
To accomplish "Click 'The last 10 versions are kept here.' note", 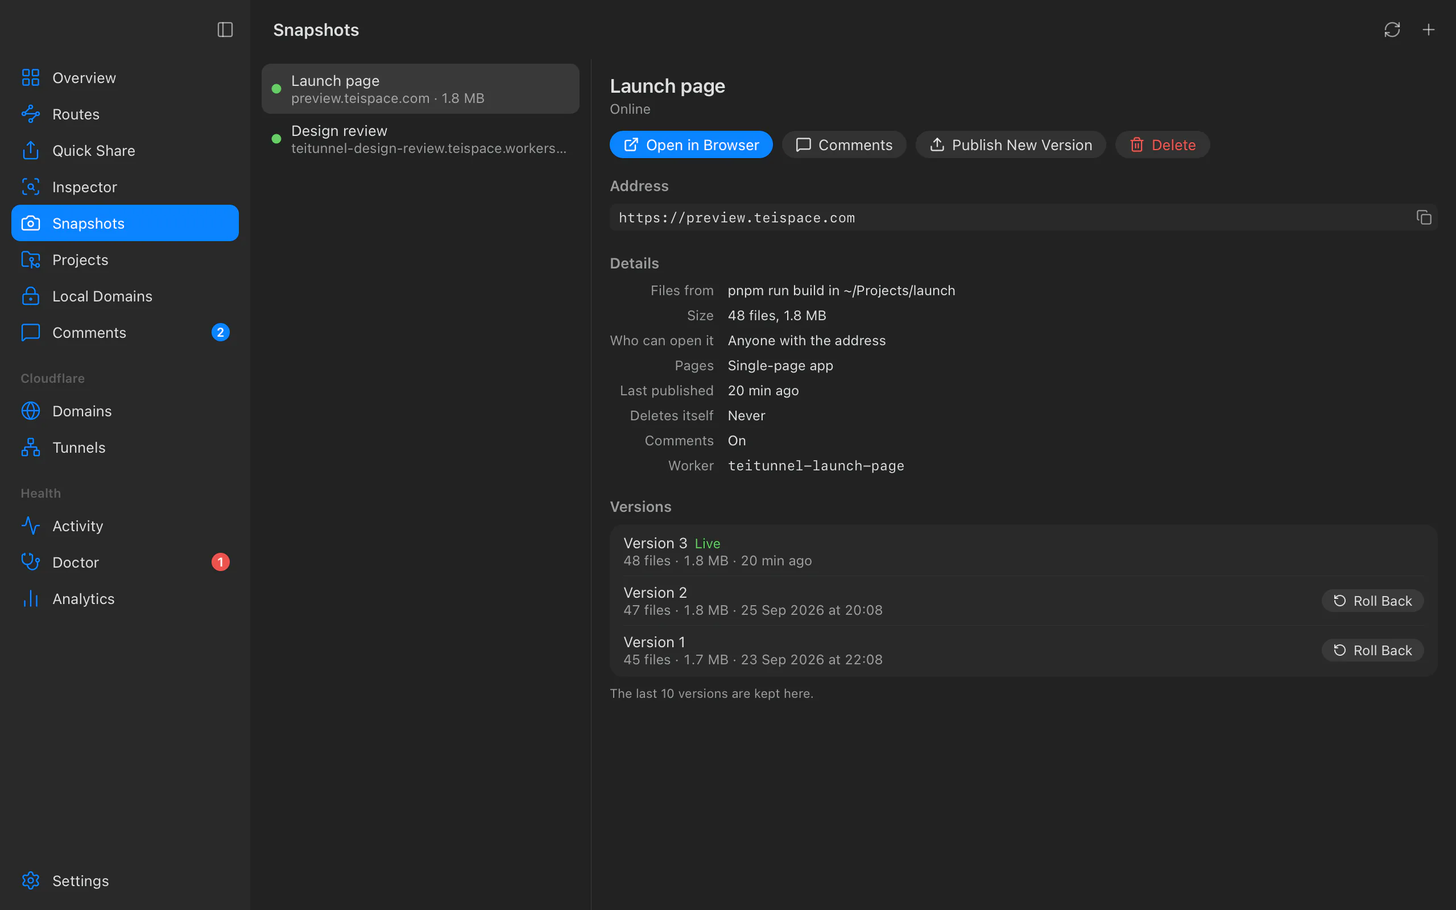I will point(711,693).
